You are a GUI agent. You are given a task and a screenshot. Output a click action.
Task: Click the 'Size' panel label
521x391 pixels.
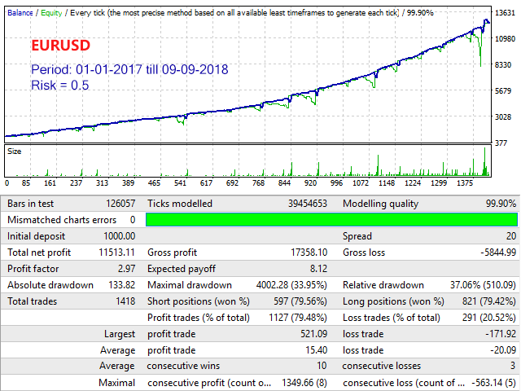pos(15,152)
